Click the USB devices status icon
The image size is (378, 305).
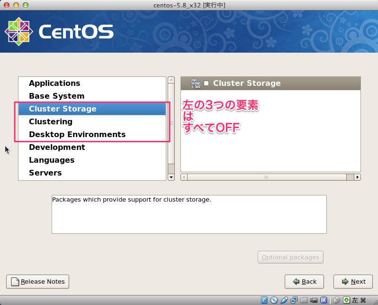point(284,300)
